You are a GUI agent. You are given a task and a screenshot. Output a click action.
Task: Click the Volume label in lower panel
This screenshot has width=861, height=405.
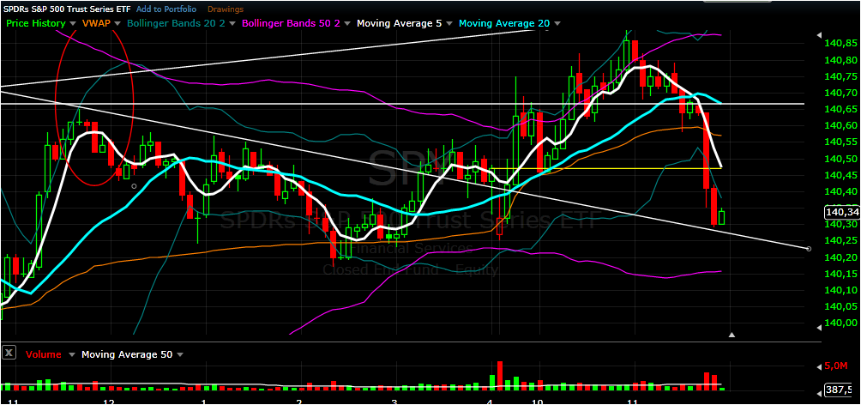click(44, 354)
